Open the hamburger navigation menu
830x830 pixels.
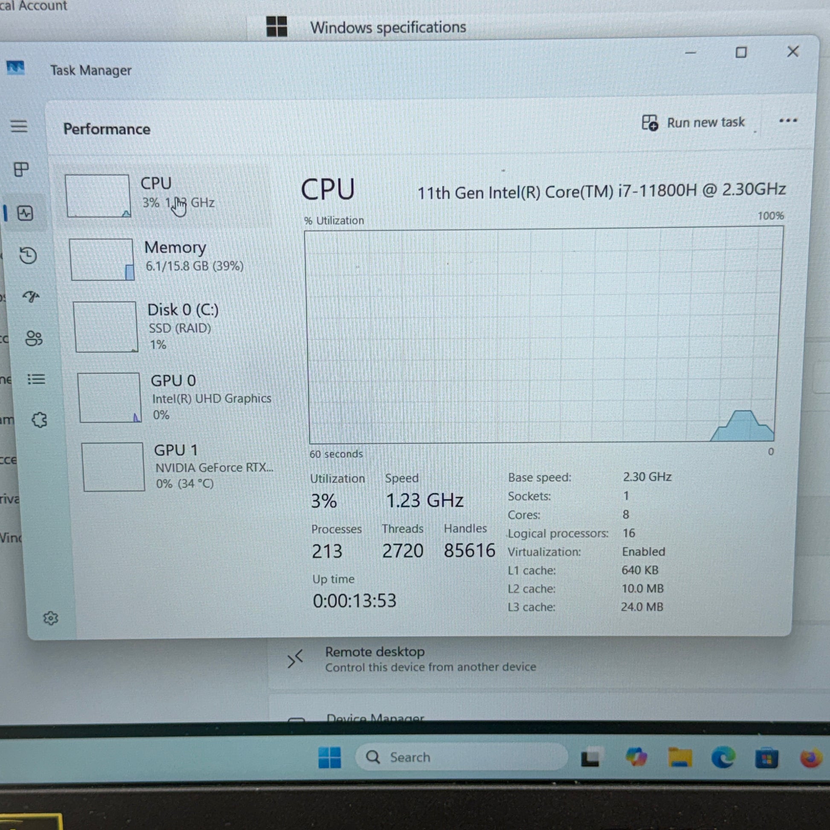pos(19,126)
